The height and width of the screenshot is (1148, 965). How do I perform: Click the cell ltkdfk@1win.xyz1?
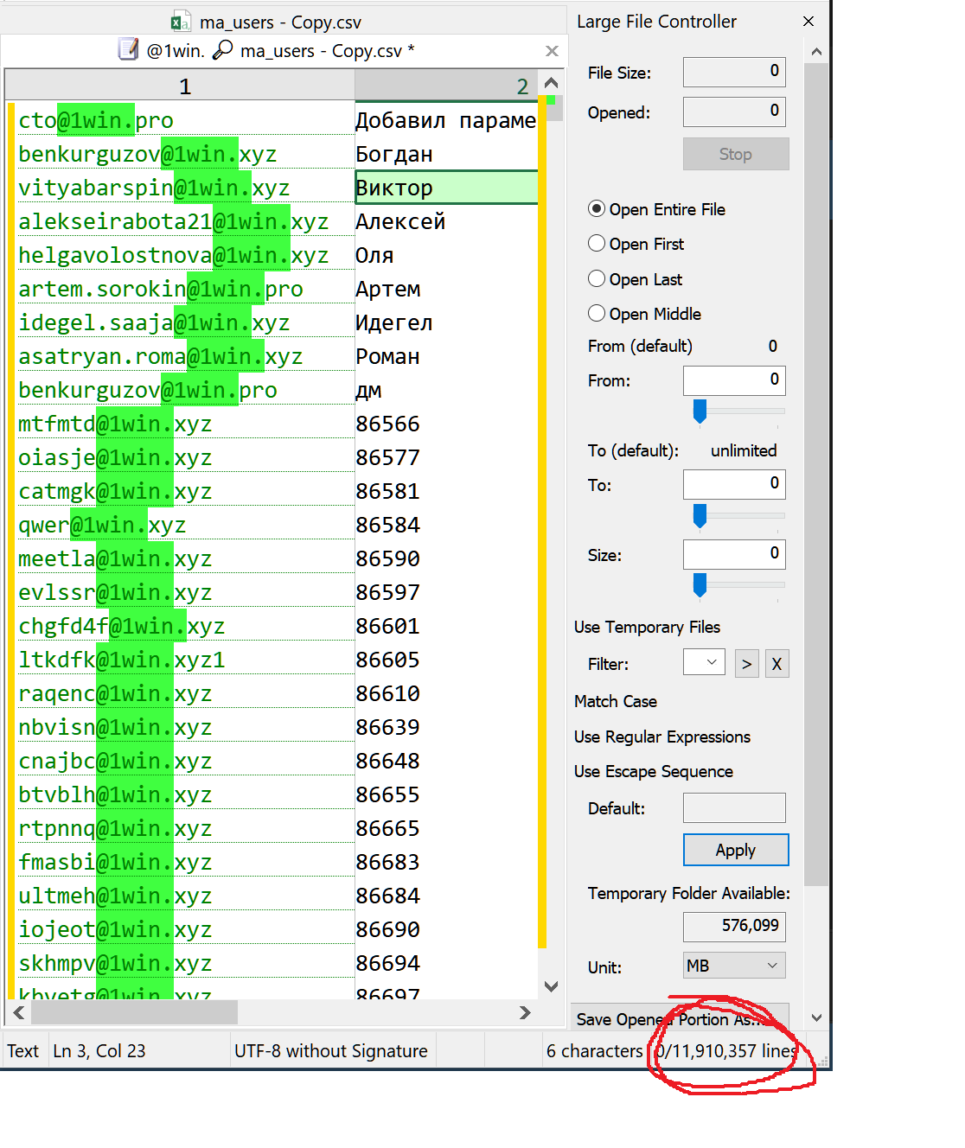(185, 660)
